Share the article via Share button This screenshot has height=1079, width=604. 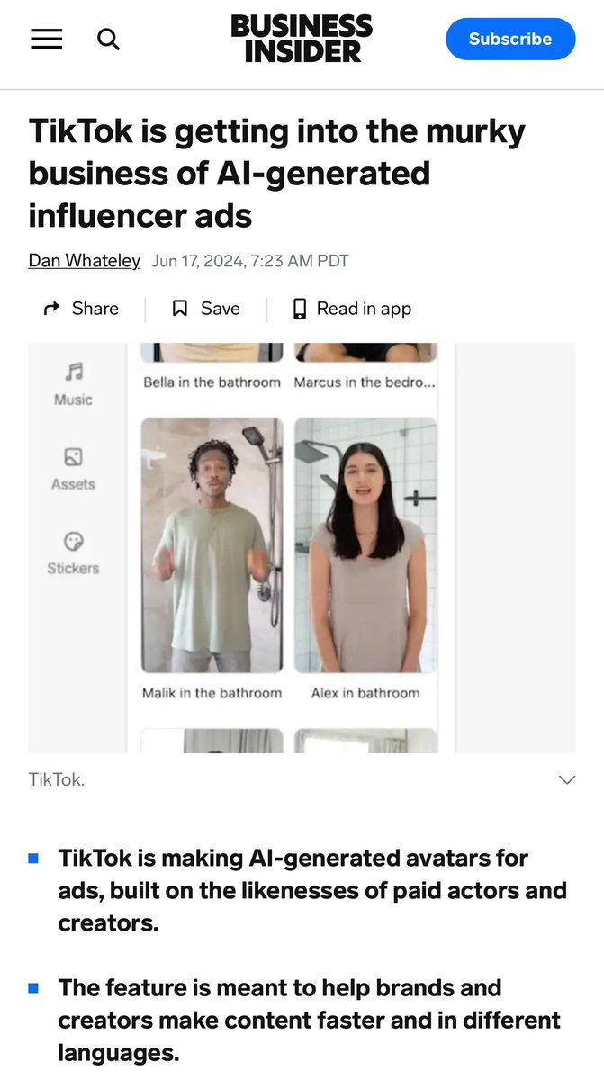81,309
